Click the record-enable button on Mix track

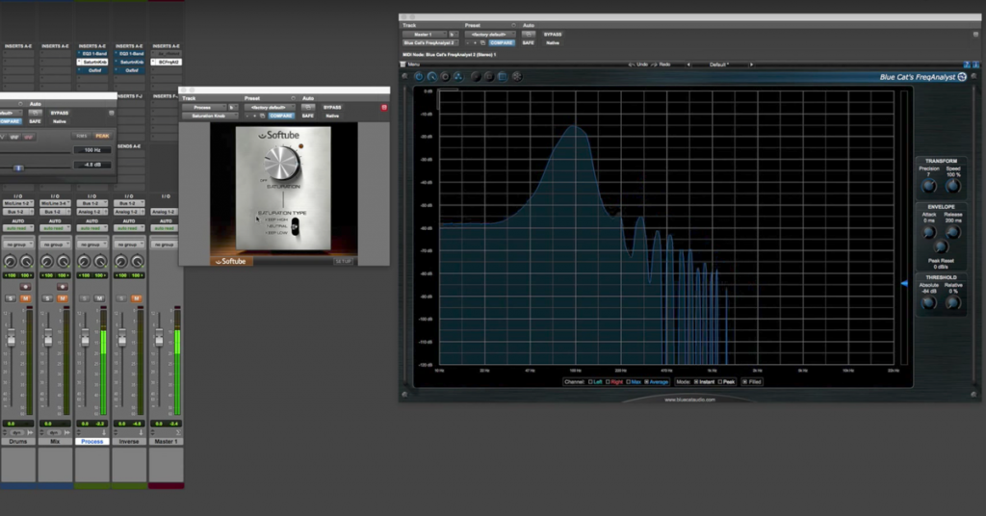63,287
